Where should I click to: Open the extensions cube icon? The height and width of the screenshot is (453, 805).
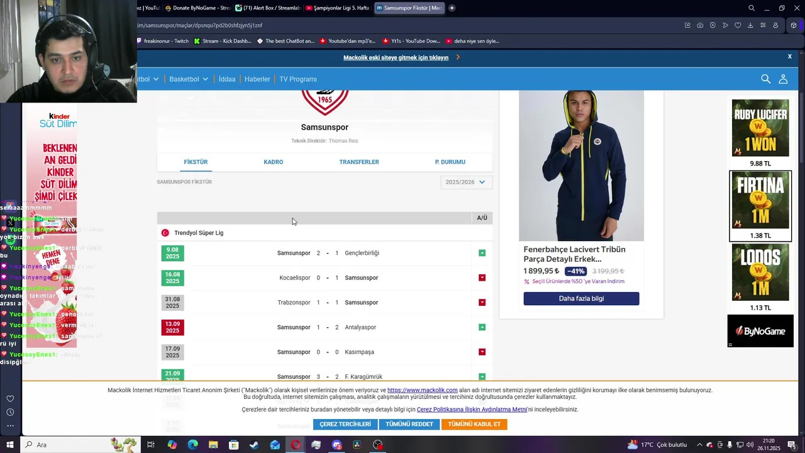[x=794, y=25]
